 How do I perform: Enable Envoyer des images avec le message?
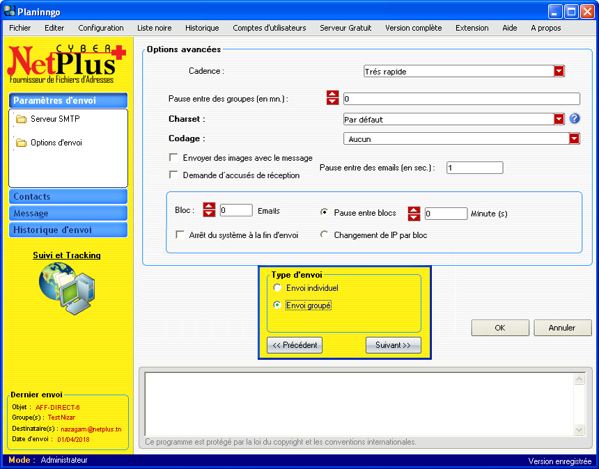coord(173,158)
